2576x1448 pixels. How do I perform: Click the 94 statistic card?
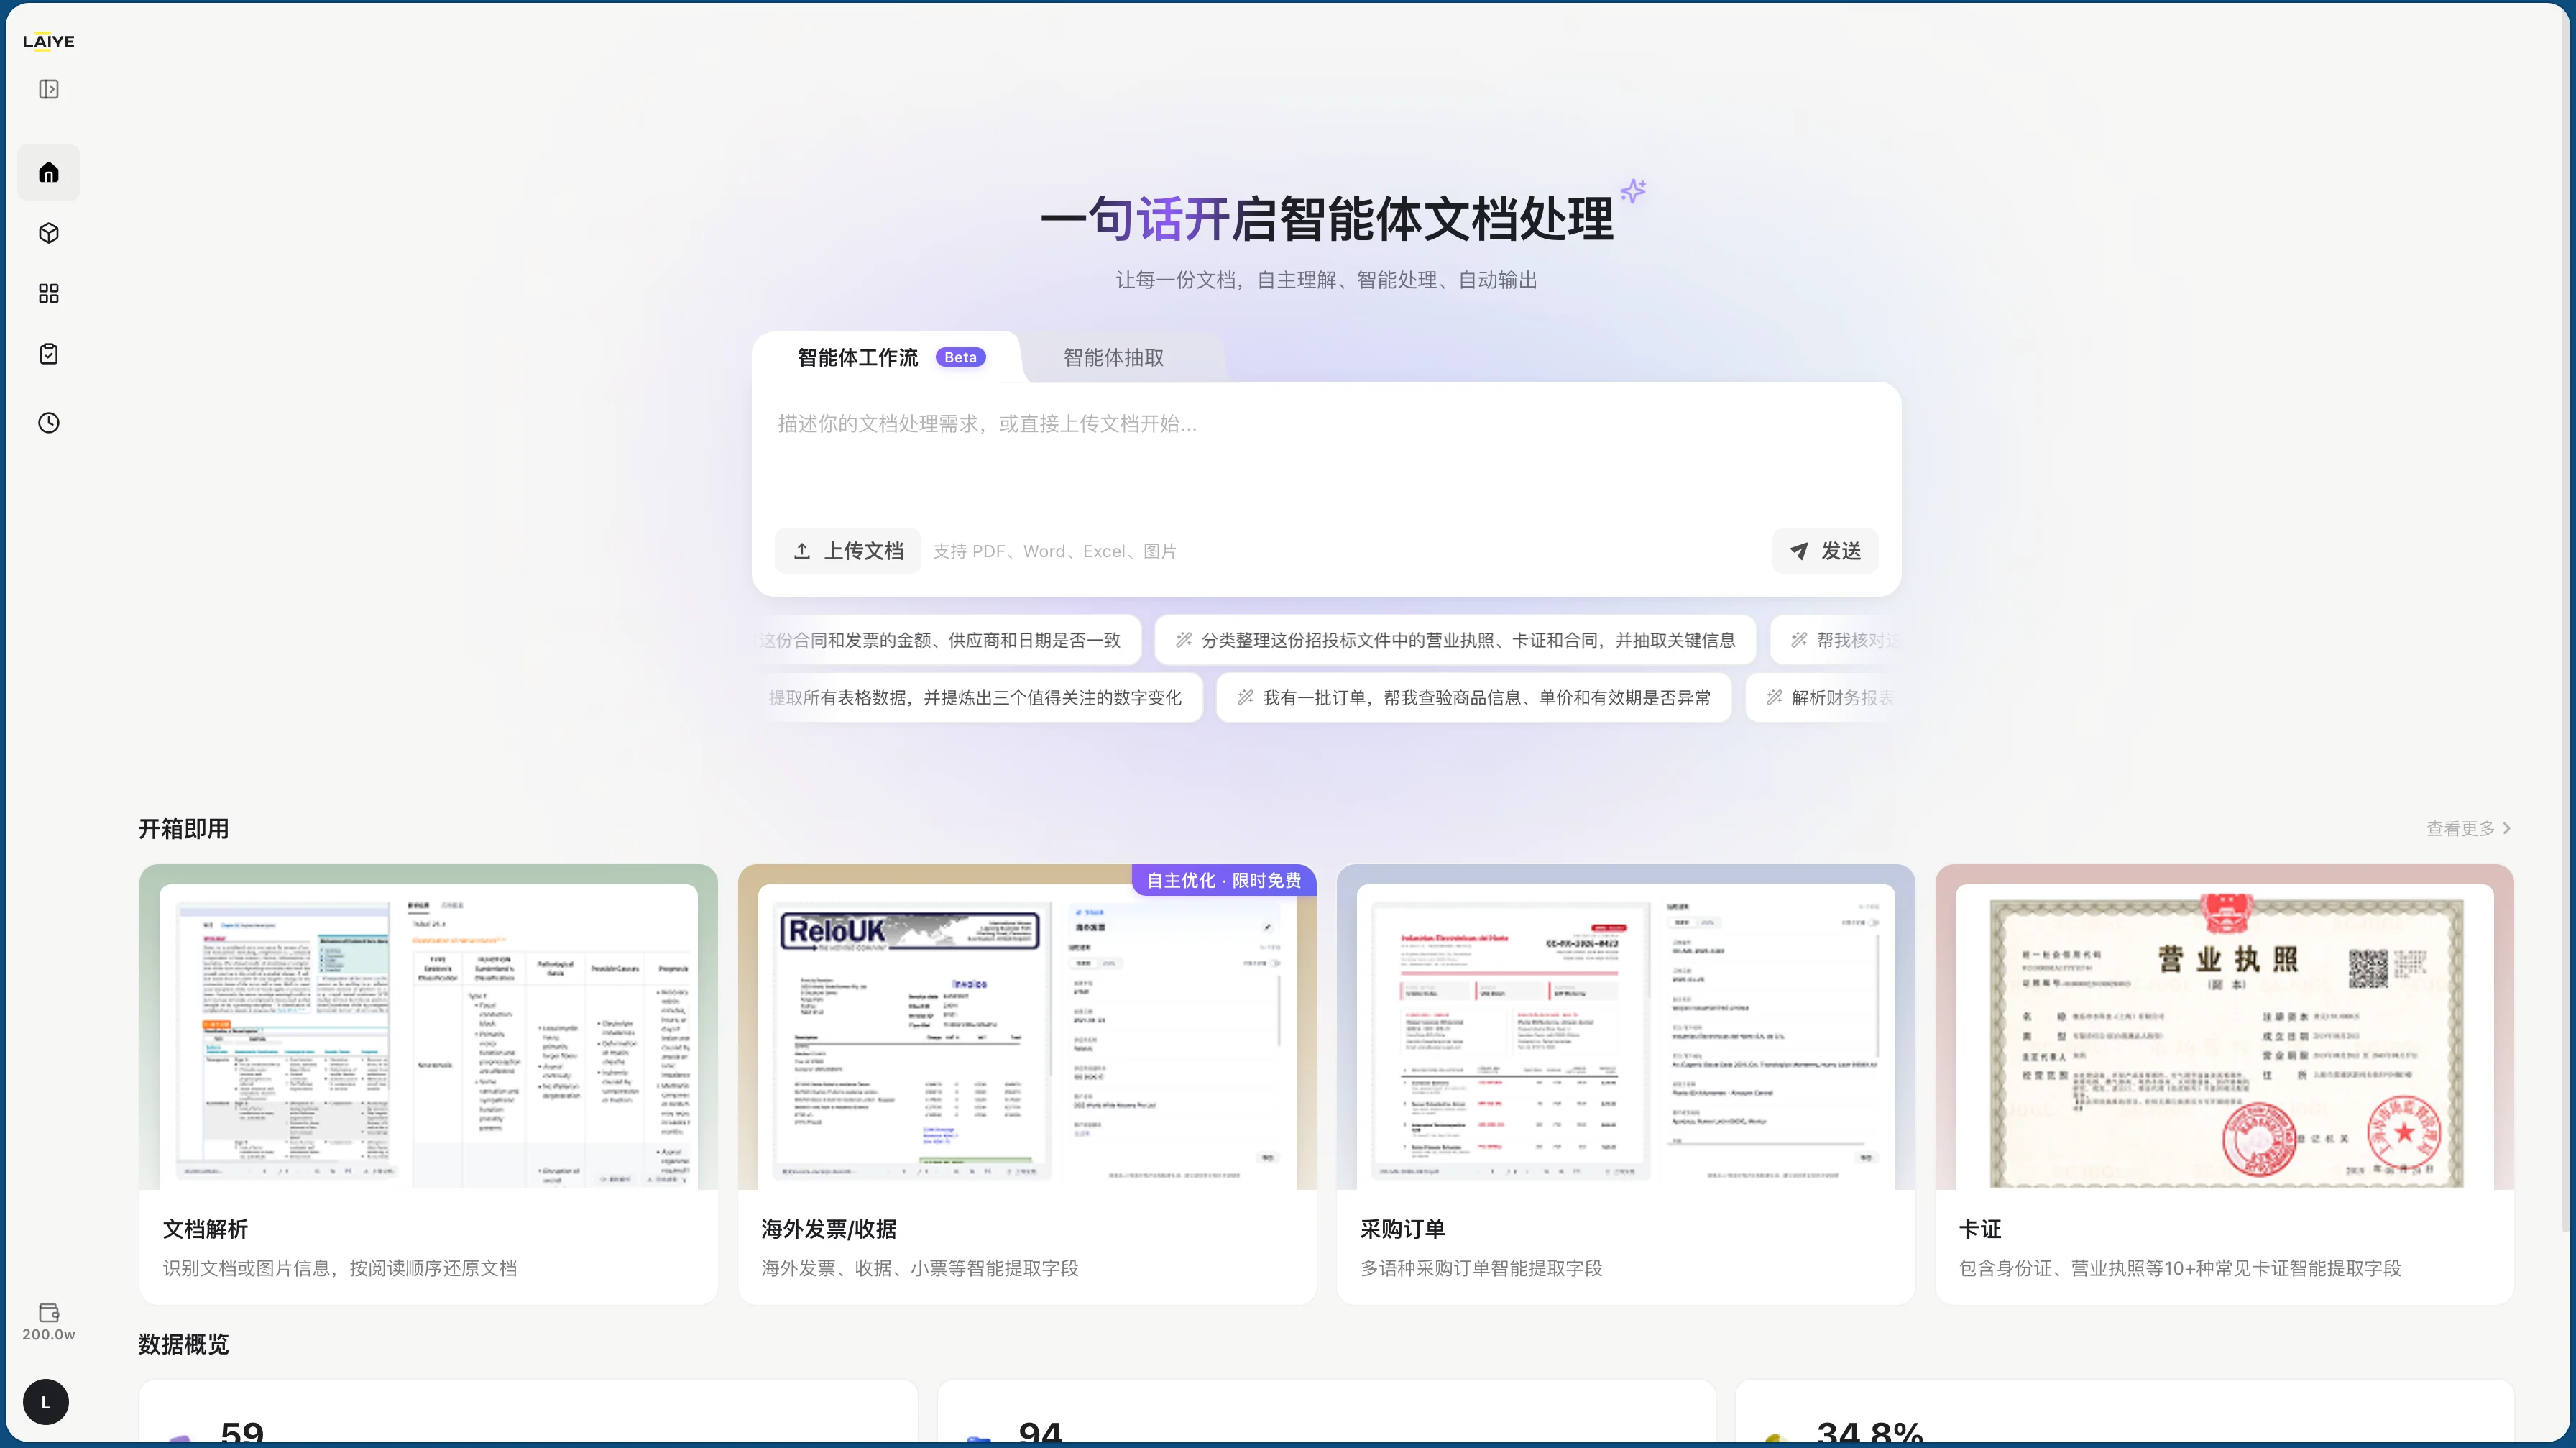pos(1326,1412)
